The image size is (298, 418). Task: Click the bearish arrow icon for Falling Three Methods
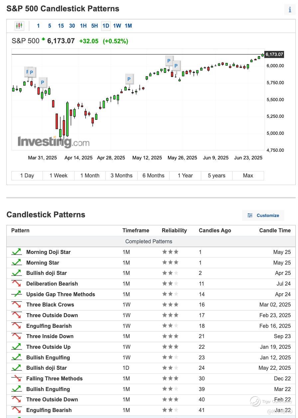(x=16, y=378)
